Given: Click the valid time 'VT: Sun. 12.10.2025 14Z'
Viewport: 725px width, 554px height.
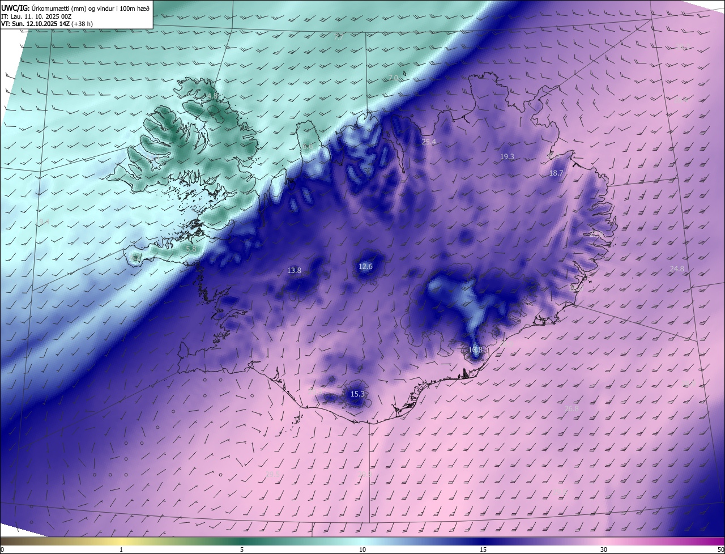Looking at the screenshot, I should [35, 24].
